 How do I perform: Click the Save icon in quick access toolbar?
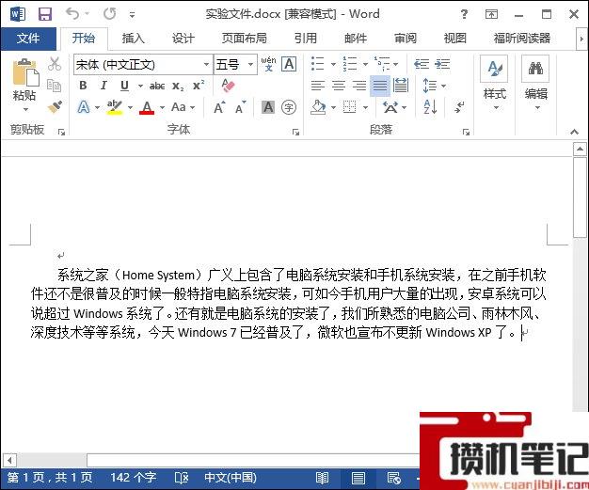45,15
